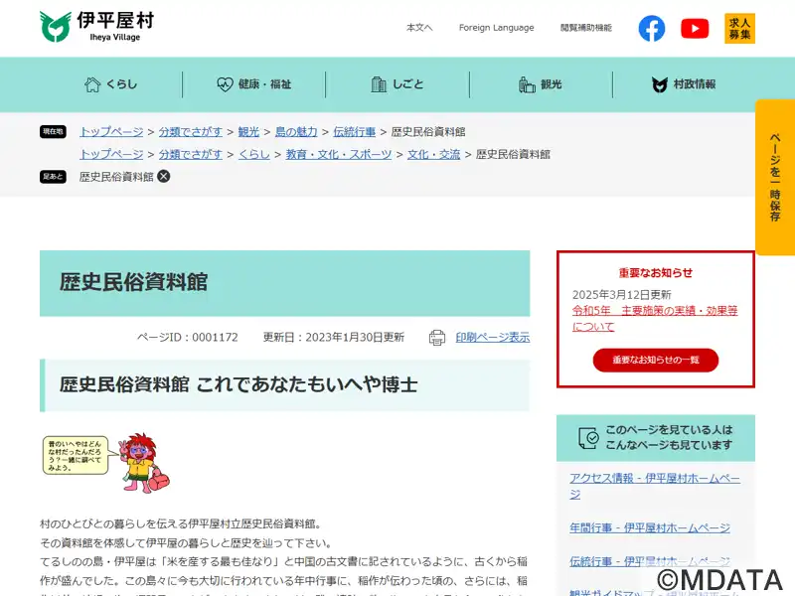Go to 伝統行事 breadcrumb link
The height and width of the screenshot is (596, 795).
[x=354, y=131]
